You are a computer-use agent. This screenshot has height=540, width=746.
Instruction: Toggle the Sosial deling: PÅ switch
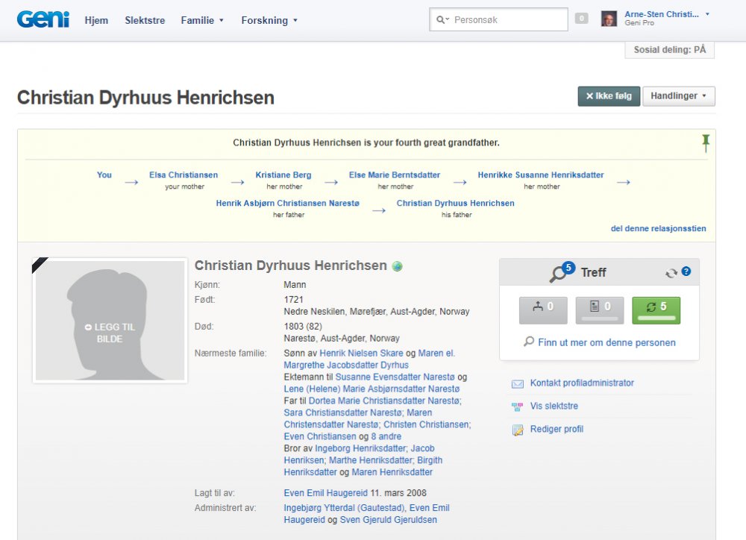pos(669,50)
